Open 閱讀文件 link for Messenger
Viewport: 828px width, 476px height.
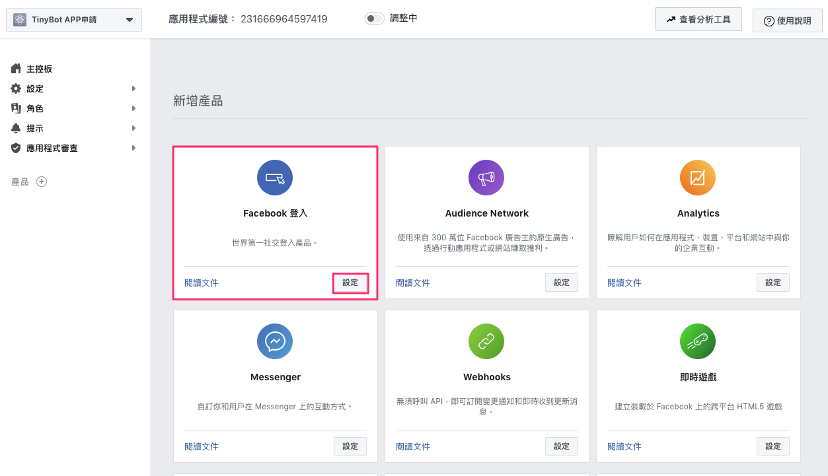click(202, 446)
